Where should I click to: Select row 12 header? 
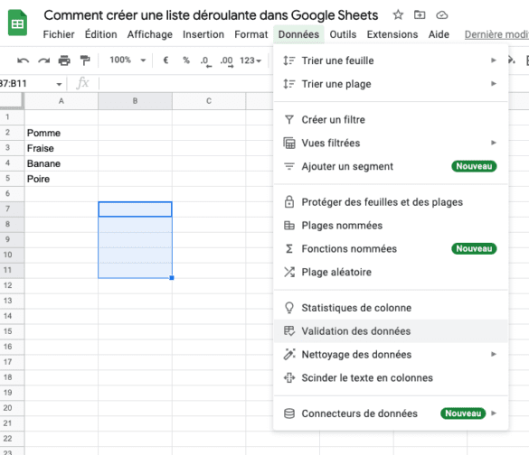(x=12, y=285)
